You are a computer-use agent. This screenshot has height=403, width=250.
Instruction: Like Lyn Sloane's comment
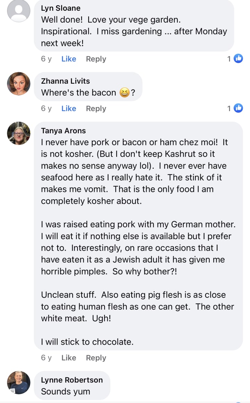tap(69, 59)
